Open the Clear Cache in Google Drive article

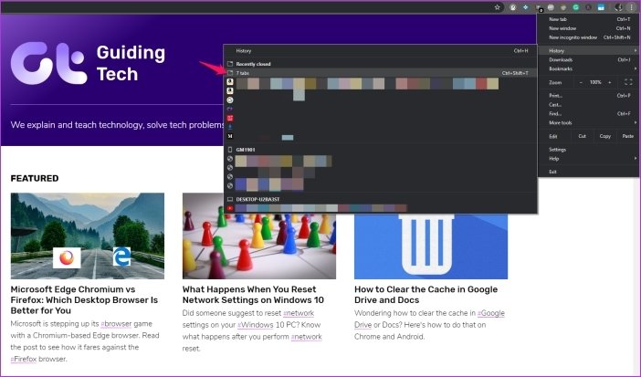(x=425, y=295)
